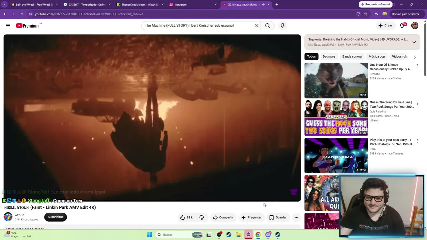Viewport: 427px width, 240px height.
Task: Reload the page in Chrome
Action: pos(21,14)
